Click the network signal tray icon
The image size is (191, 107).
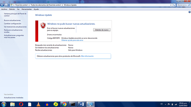click(175, 104)
